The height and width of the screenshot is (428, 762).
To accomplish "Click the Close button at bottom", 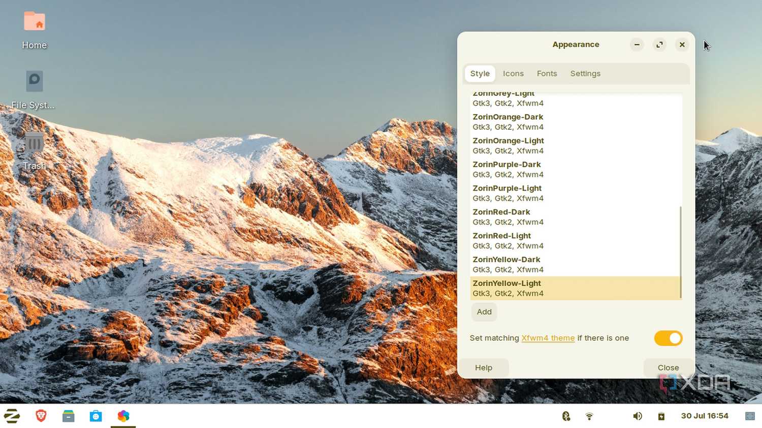I will (668, 368).
